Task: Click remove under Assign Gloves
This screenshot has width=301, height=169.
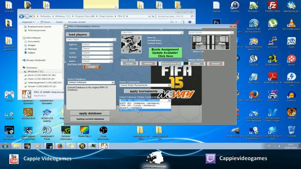Action: click(x=215, y=63)
